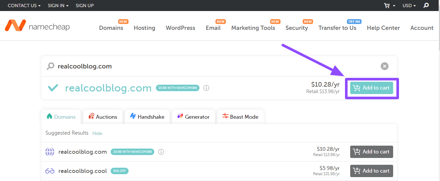Open the Help Center menu
Image resolution: width=440 pixels, height=181 pixels.
click(383, 28)
